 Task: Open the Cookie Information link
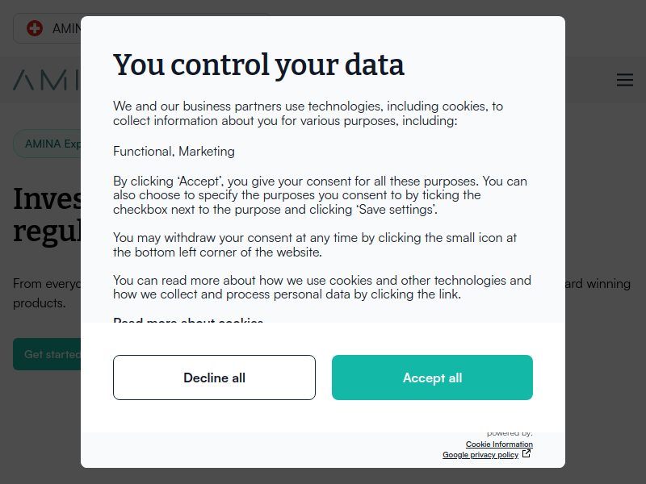coord(499,444)
